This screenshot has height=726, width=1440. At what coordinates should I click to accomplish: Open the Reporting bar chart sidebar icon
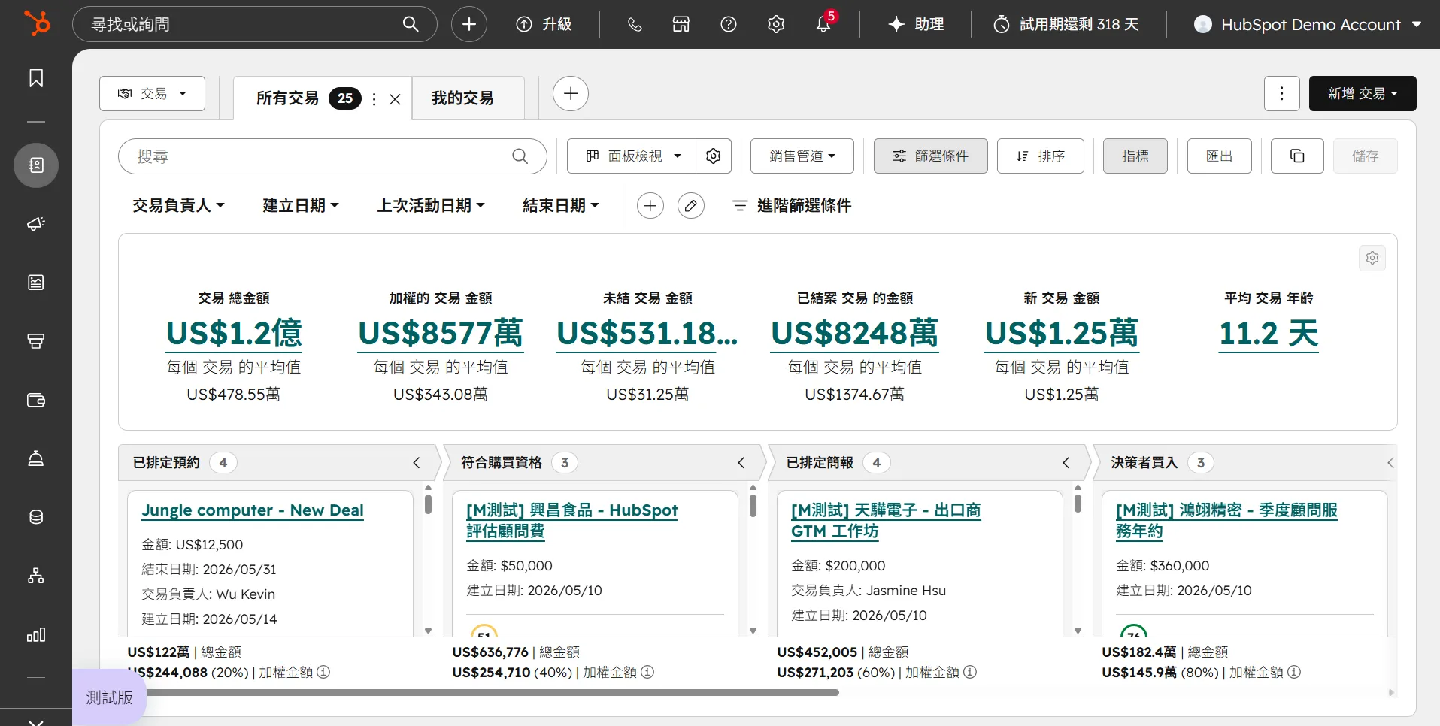coord(36,634)
